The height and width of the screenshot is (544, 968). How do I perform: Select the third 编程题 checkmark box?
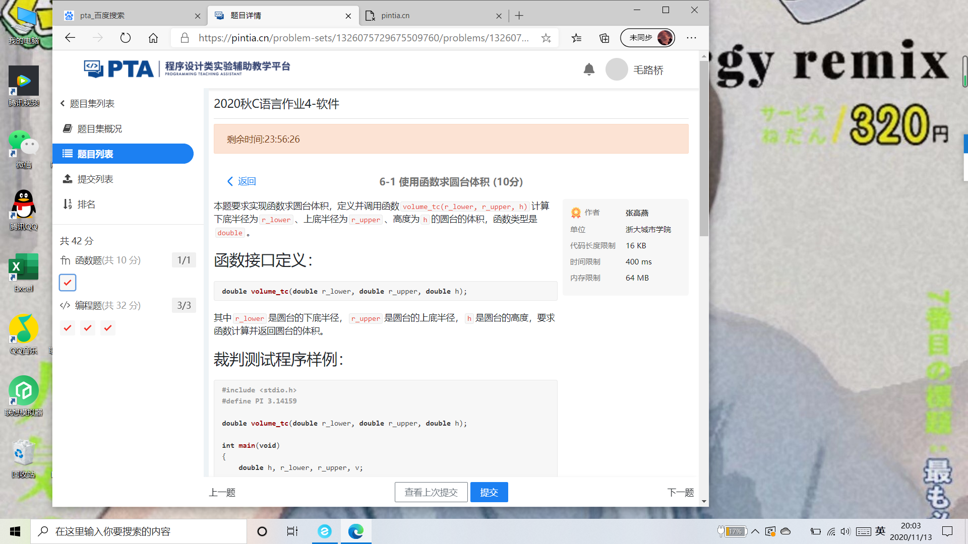click(107, 328)
